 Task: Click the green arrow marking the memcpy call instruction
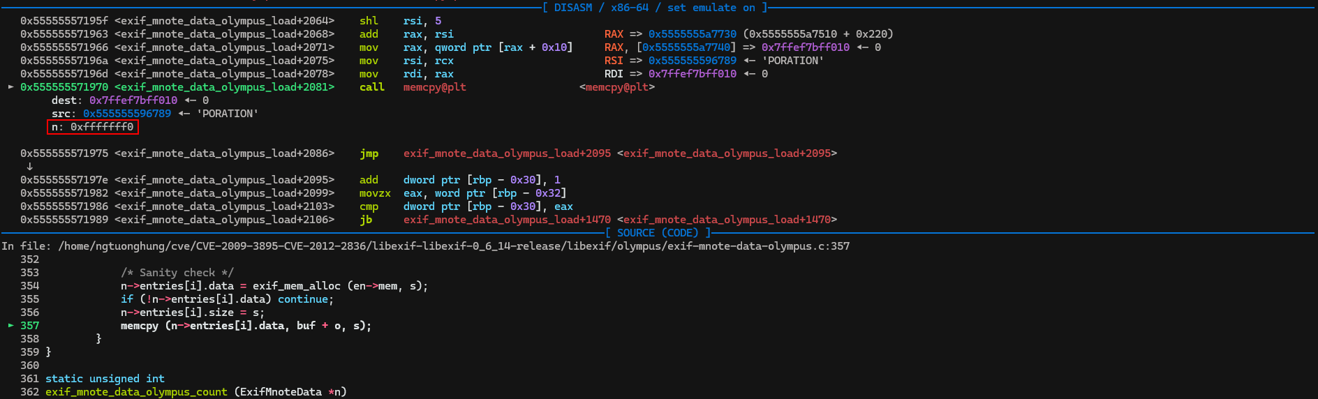pyautogui.click(x=10, y=87)
